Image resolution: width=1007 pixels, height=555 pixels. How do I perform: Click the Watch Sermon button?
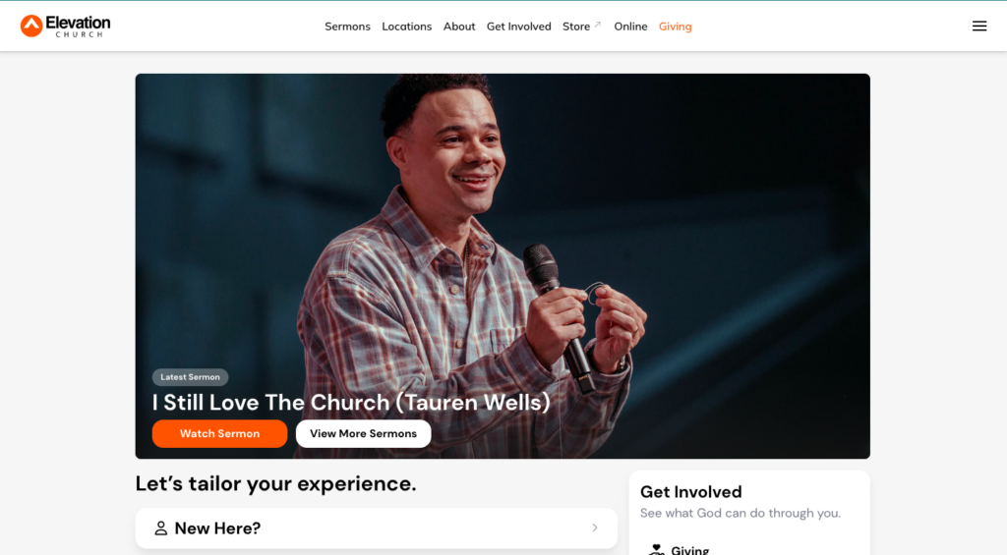pos(219,434)
